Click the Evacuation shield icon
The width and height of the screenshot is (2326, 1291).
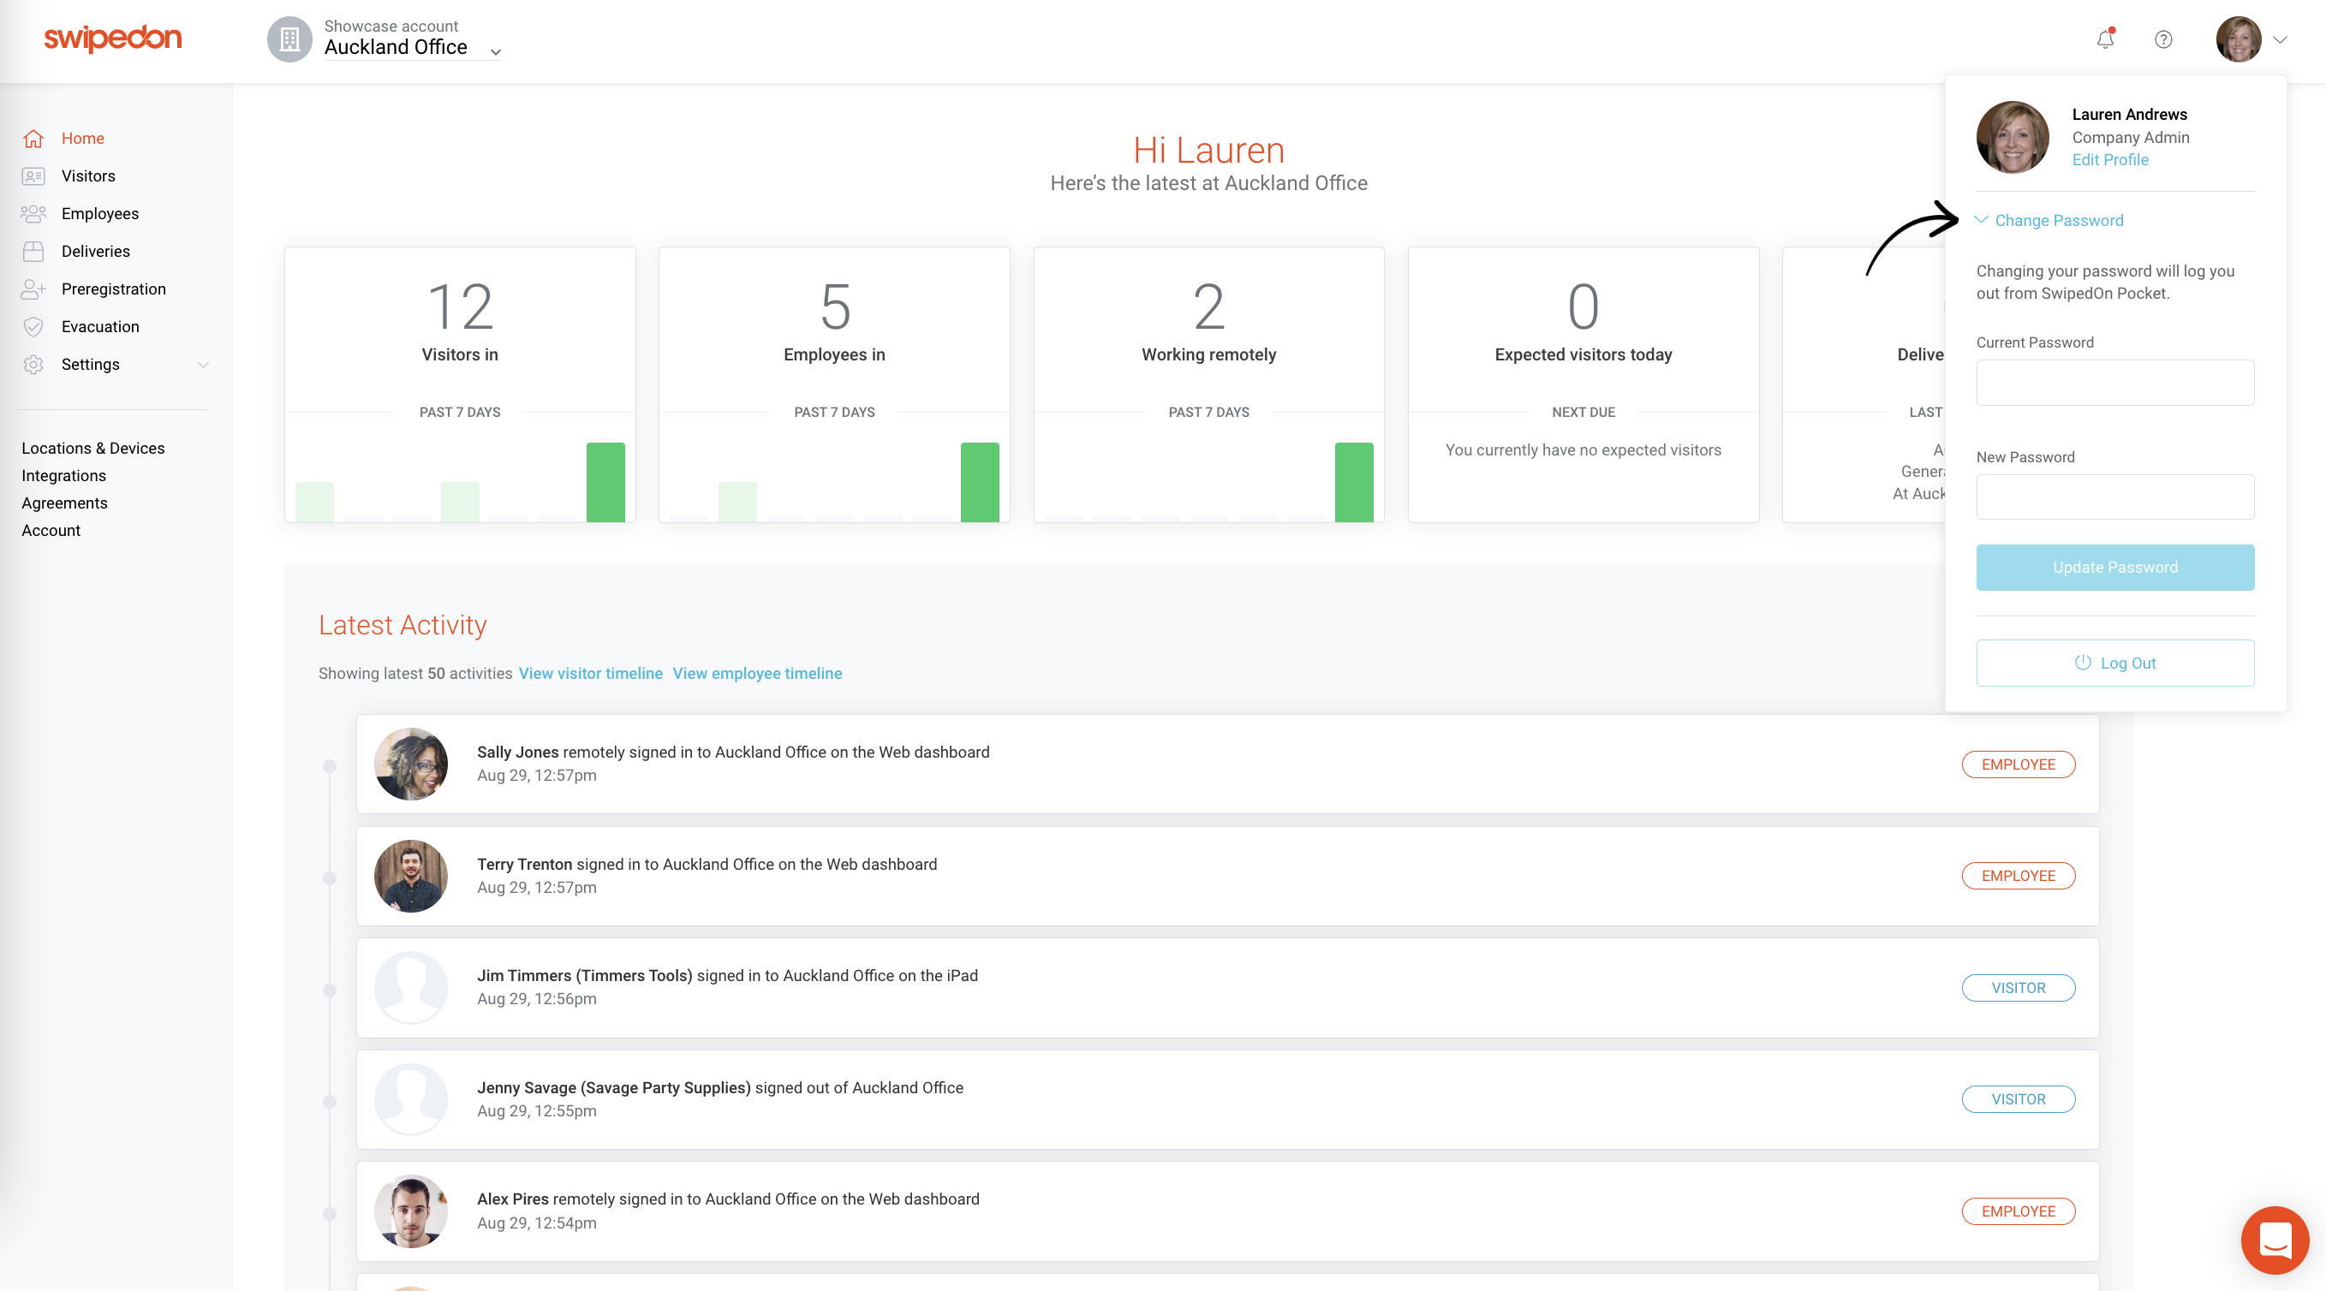pos(33,327)
